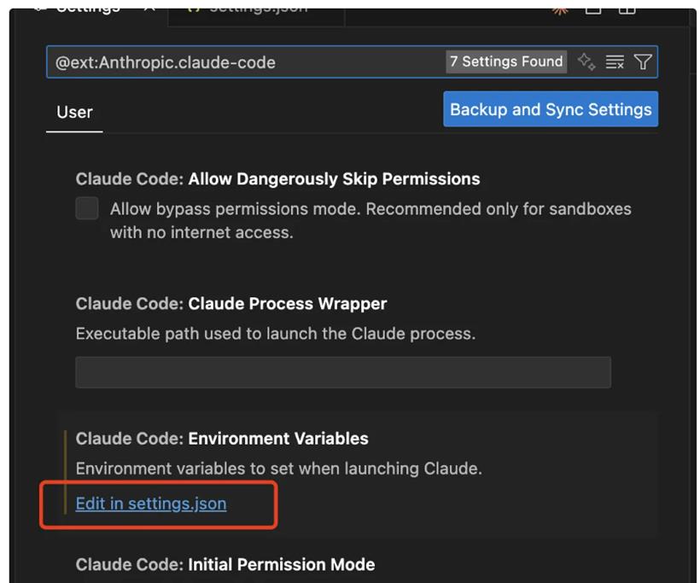Click the Claude Process Wrapper text field
700x583 pixels.
(343, 372)
